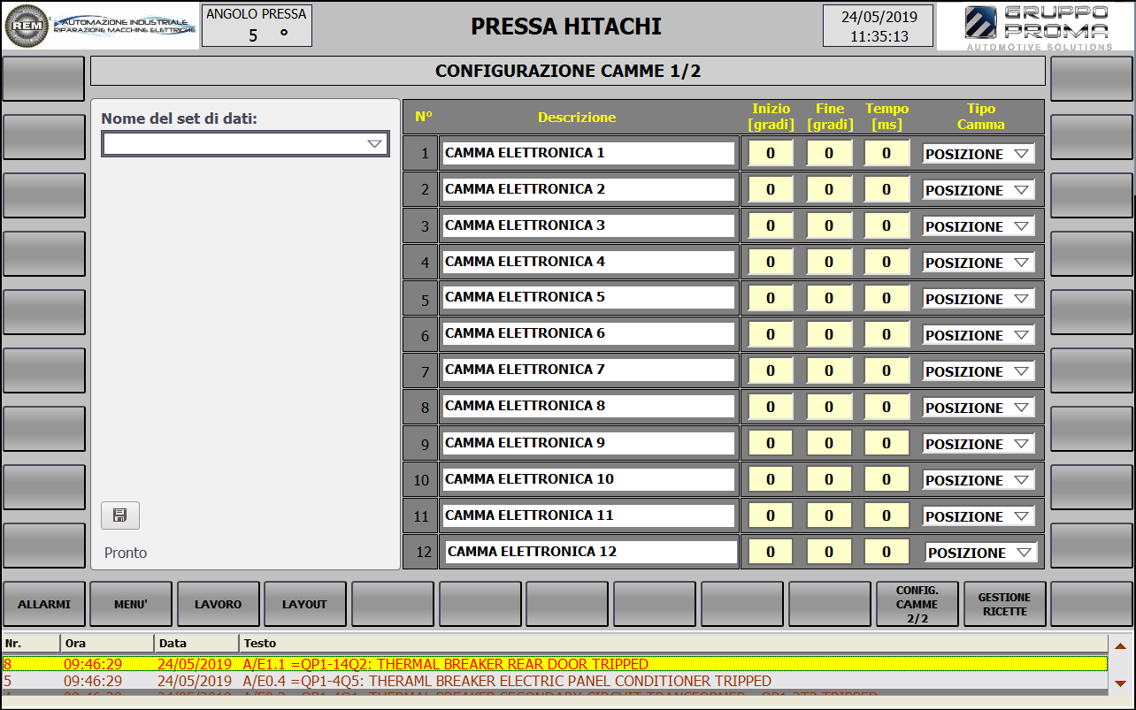Click the 'Testo' column header in alarms
This screenshot has width=1136, height=710.
tap(672, 643)
